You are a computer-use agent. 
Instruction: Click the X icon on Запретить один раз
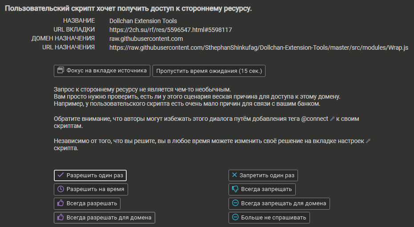click(234, 175)
